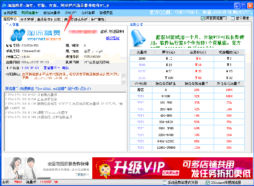Click the blue underlined link under welcome text

(x=113, y=38)
